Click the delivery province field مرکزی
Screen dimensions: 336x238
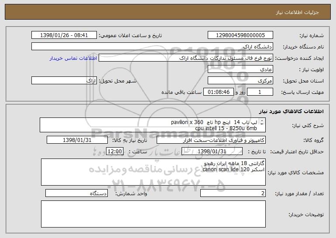[240, 81]
